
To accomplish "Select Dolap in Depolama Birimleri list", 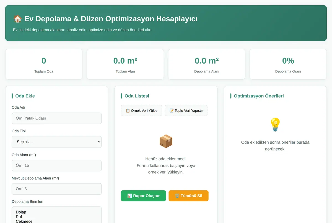I will (x=56, y=212).
